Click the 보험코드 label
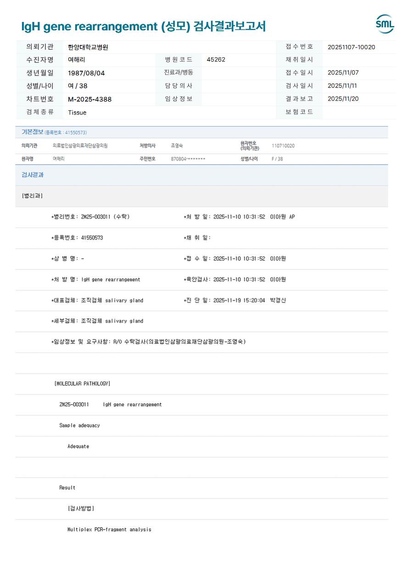This screenshot has height=584, width=413. pyautogui.click(x=299, y=112)
